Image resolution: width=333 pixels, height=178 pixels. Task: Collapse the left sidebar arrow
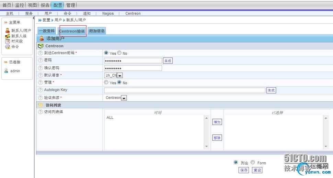[34, 18]
